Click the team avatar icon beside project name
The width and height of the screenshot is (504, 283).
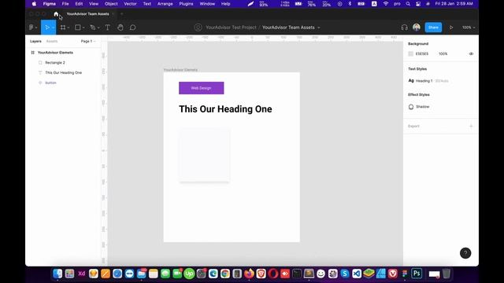198,28
